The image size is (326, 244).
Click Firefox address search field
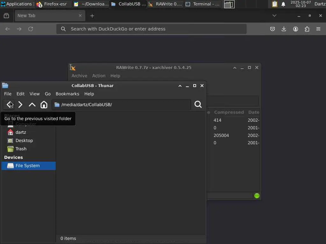point(151,29)
